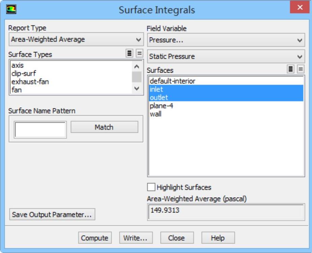Select all surfaces icon button
Viewport: 312px width, 253px height.
290,69
